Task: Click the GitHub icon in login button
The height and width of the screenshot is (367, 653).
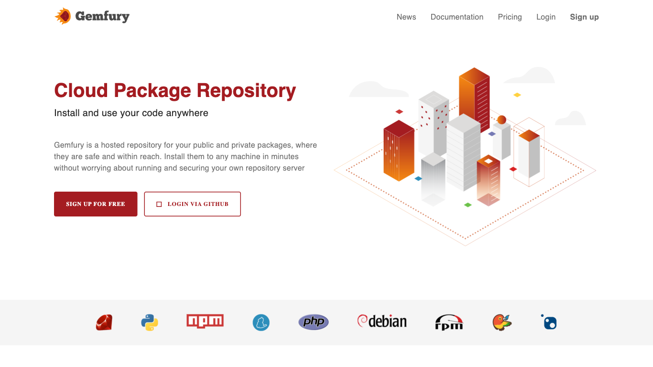Action: pos(159,204)
